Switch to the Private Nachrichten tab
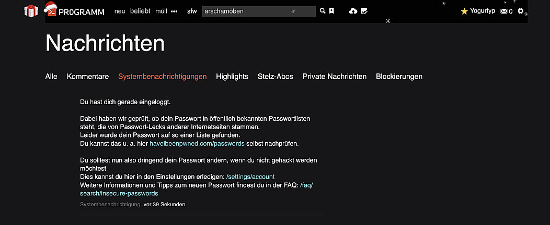 [x=335, y=77]
